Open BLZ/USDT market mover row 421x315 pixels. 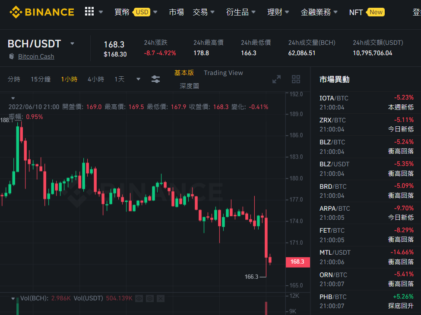[367, 169]
